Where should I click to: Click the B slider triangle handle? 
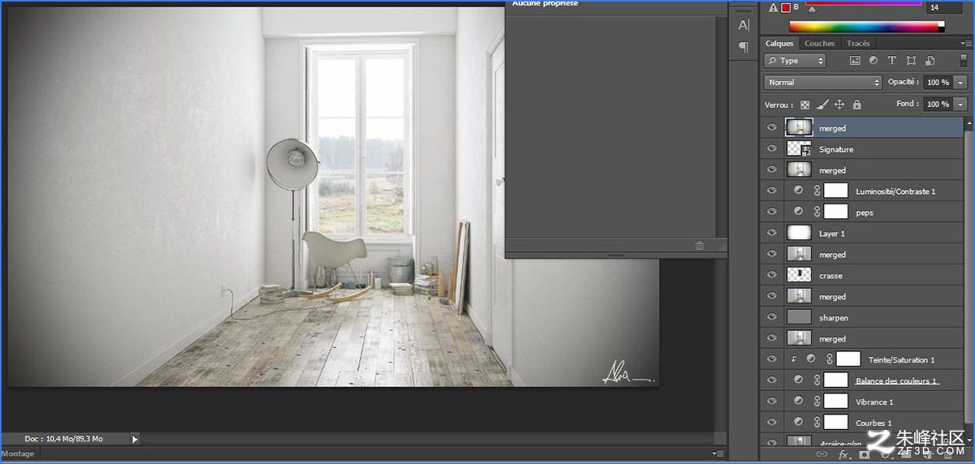point(811,9)
